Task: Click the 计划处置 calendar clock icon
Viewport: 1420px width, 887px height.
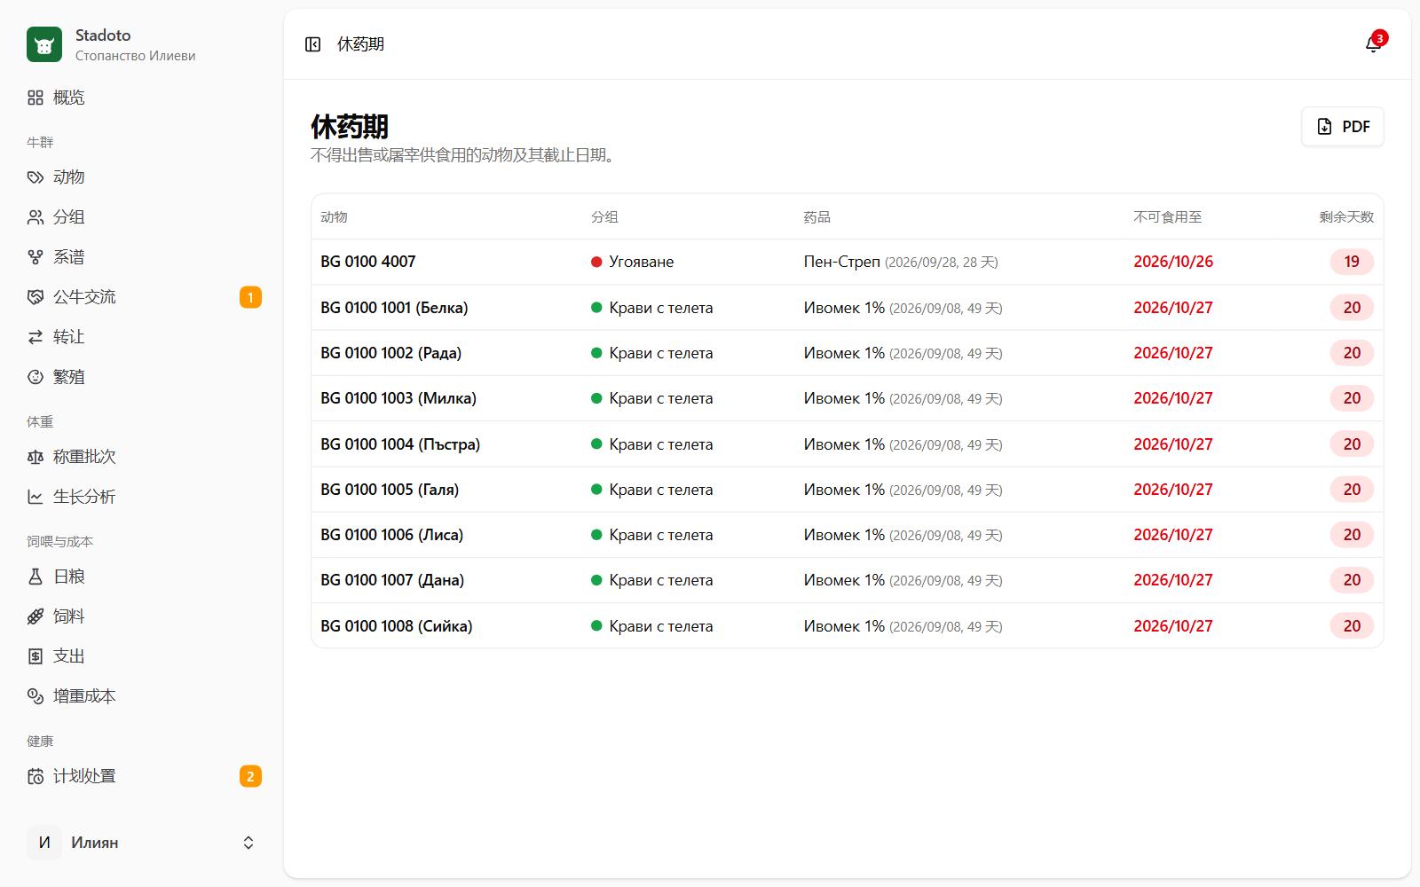Action: pos(35,776)
